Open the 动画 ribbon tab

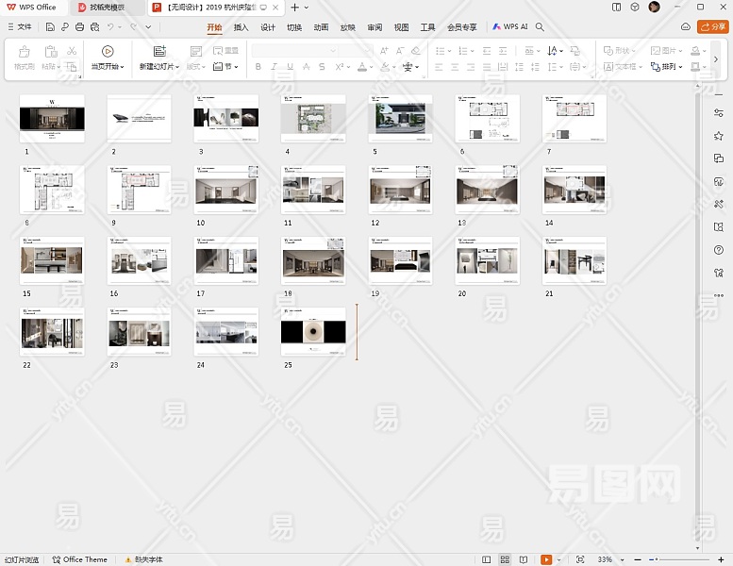click(x=322, y=27)
